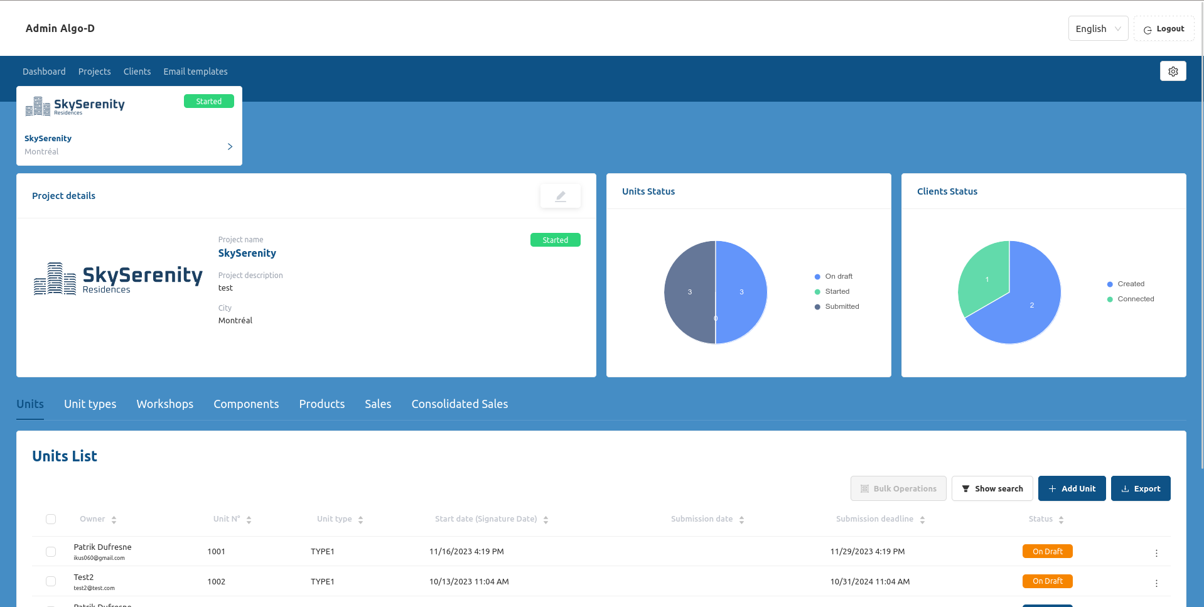This screenshot has height=607, width=1204.
Task: Sort by Submission deadline arrows
Action: [x=922, y=520]
